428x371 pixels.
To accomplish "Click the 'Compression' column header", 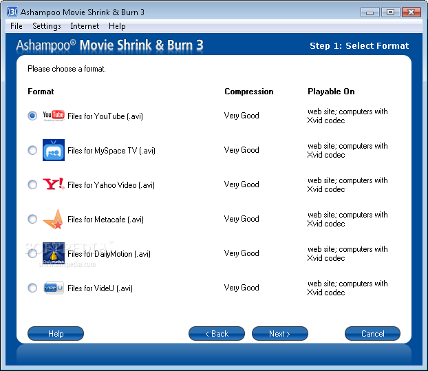I will [x=249, y=92].
